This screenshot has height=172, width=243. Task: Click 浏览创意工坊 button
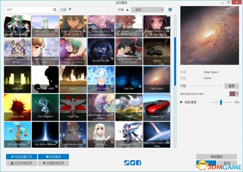pos(22,157)
